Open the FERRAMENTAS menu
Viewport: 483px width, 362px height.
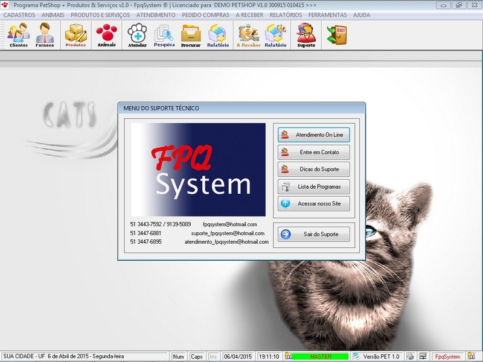(x=327, y=14)
